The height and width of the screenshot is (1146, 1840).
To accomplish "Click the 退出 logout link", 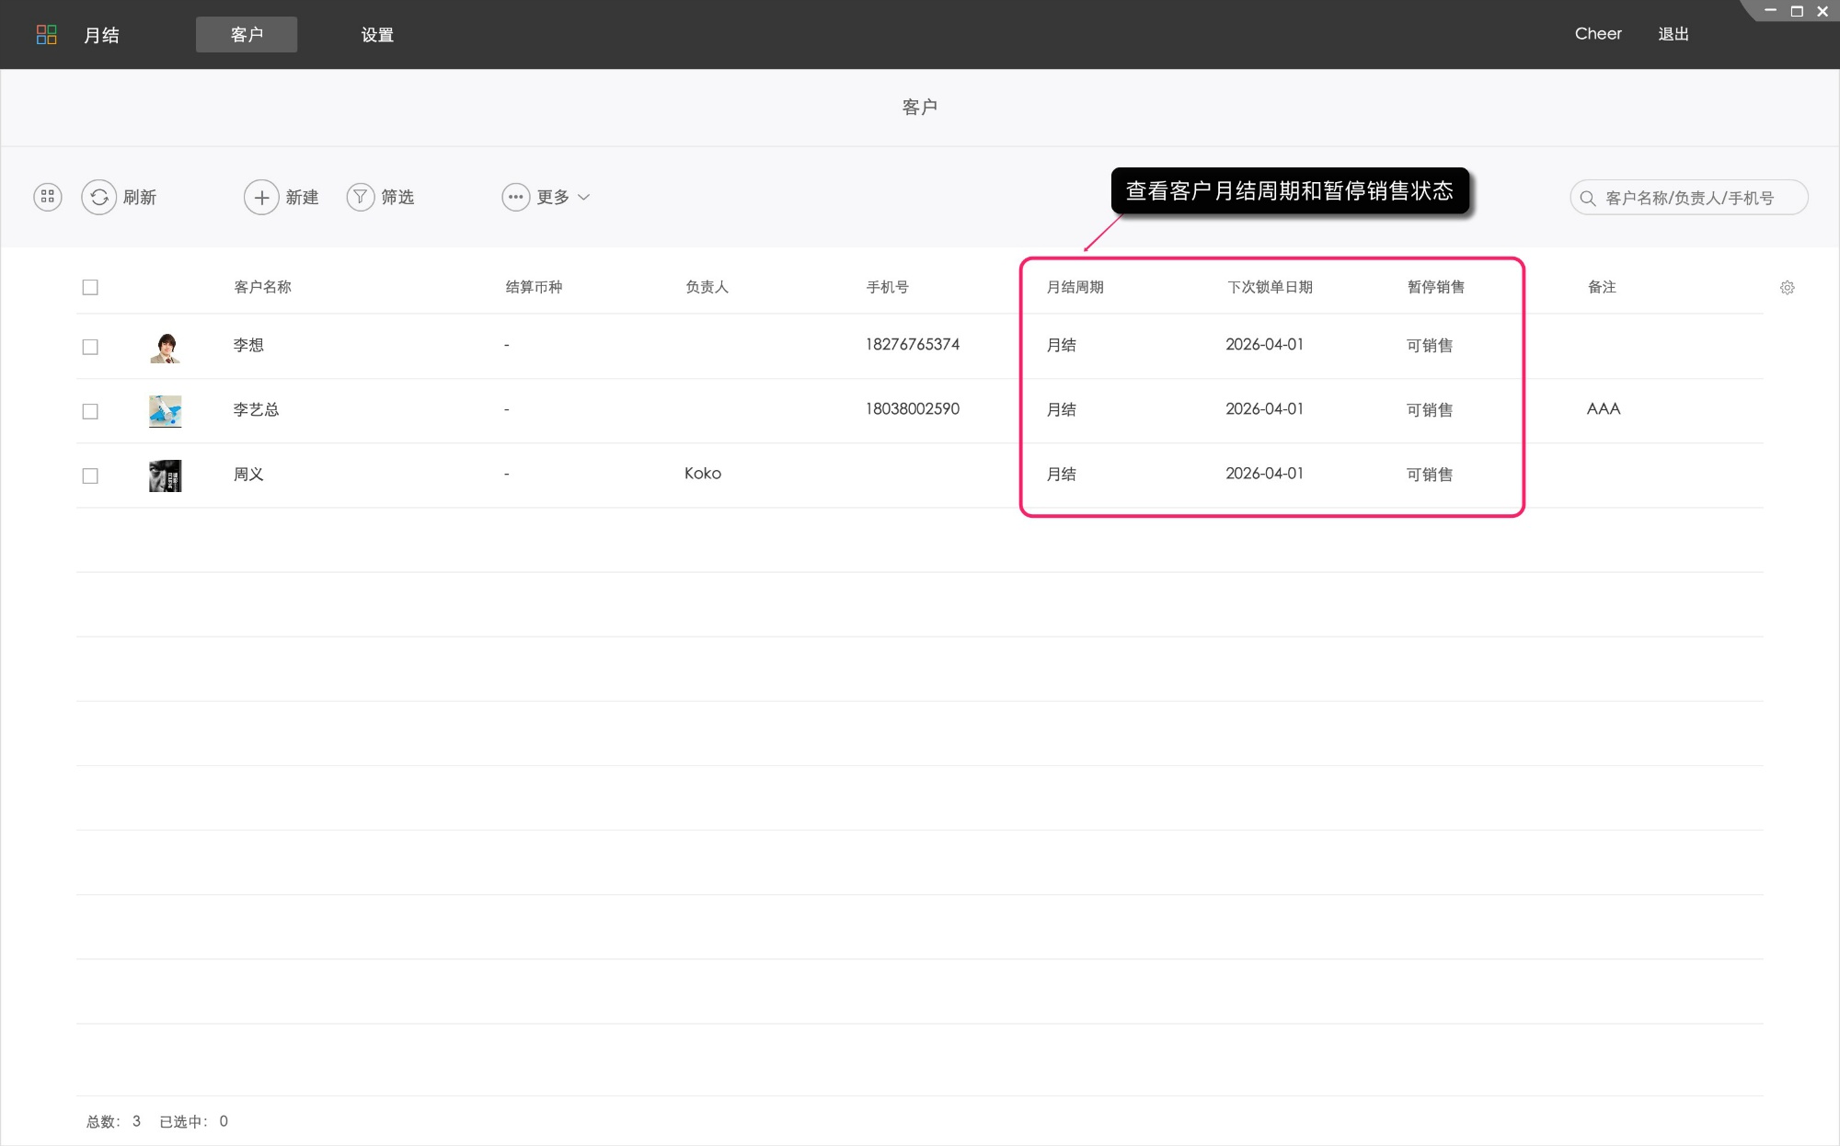I will tap(1673, 34).
